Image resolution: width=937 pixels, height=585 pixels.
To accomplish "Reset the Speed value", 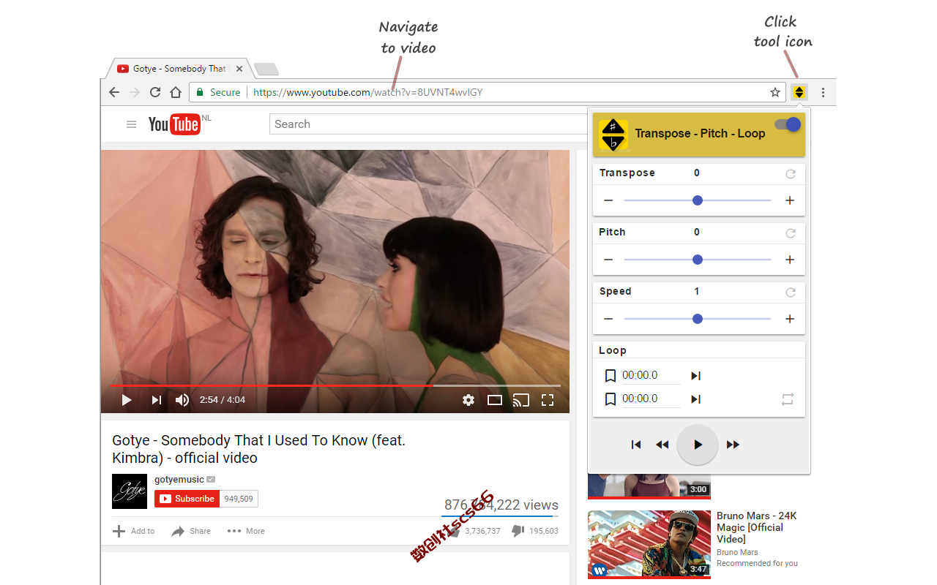I will pyautogui.click(x=790, y=292).
